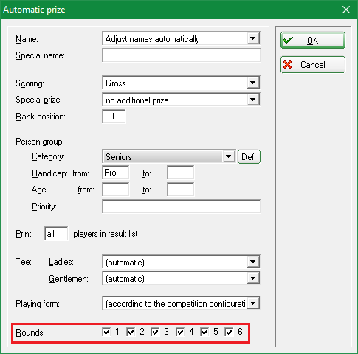Click the Handicap from field showing Pro

click(115, 173)
